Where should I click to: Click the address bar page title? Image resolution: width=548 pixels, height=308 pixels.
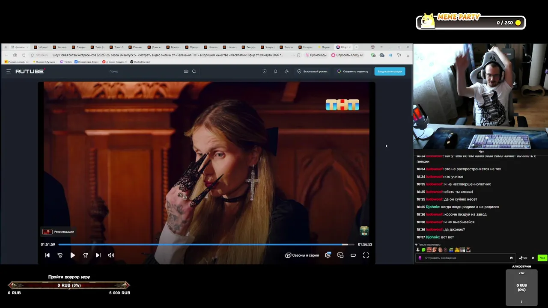[x=168, y=55]
